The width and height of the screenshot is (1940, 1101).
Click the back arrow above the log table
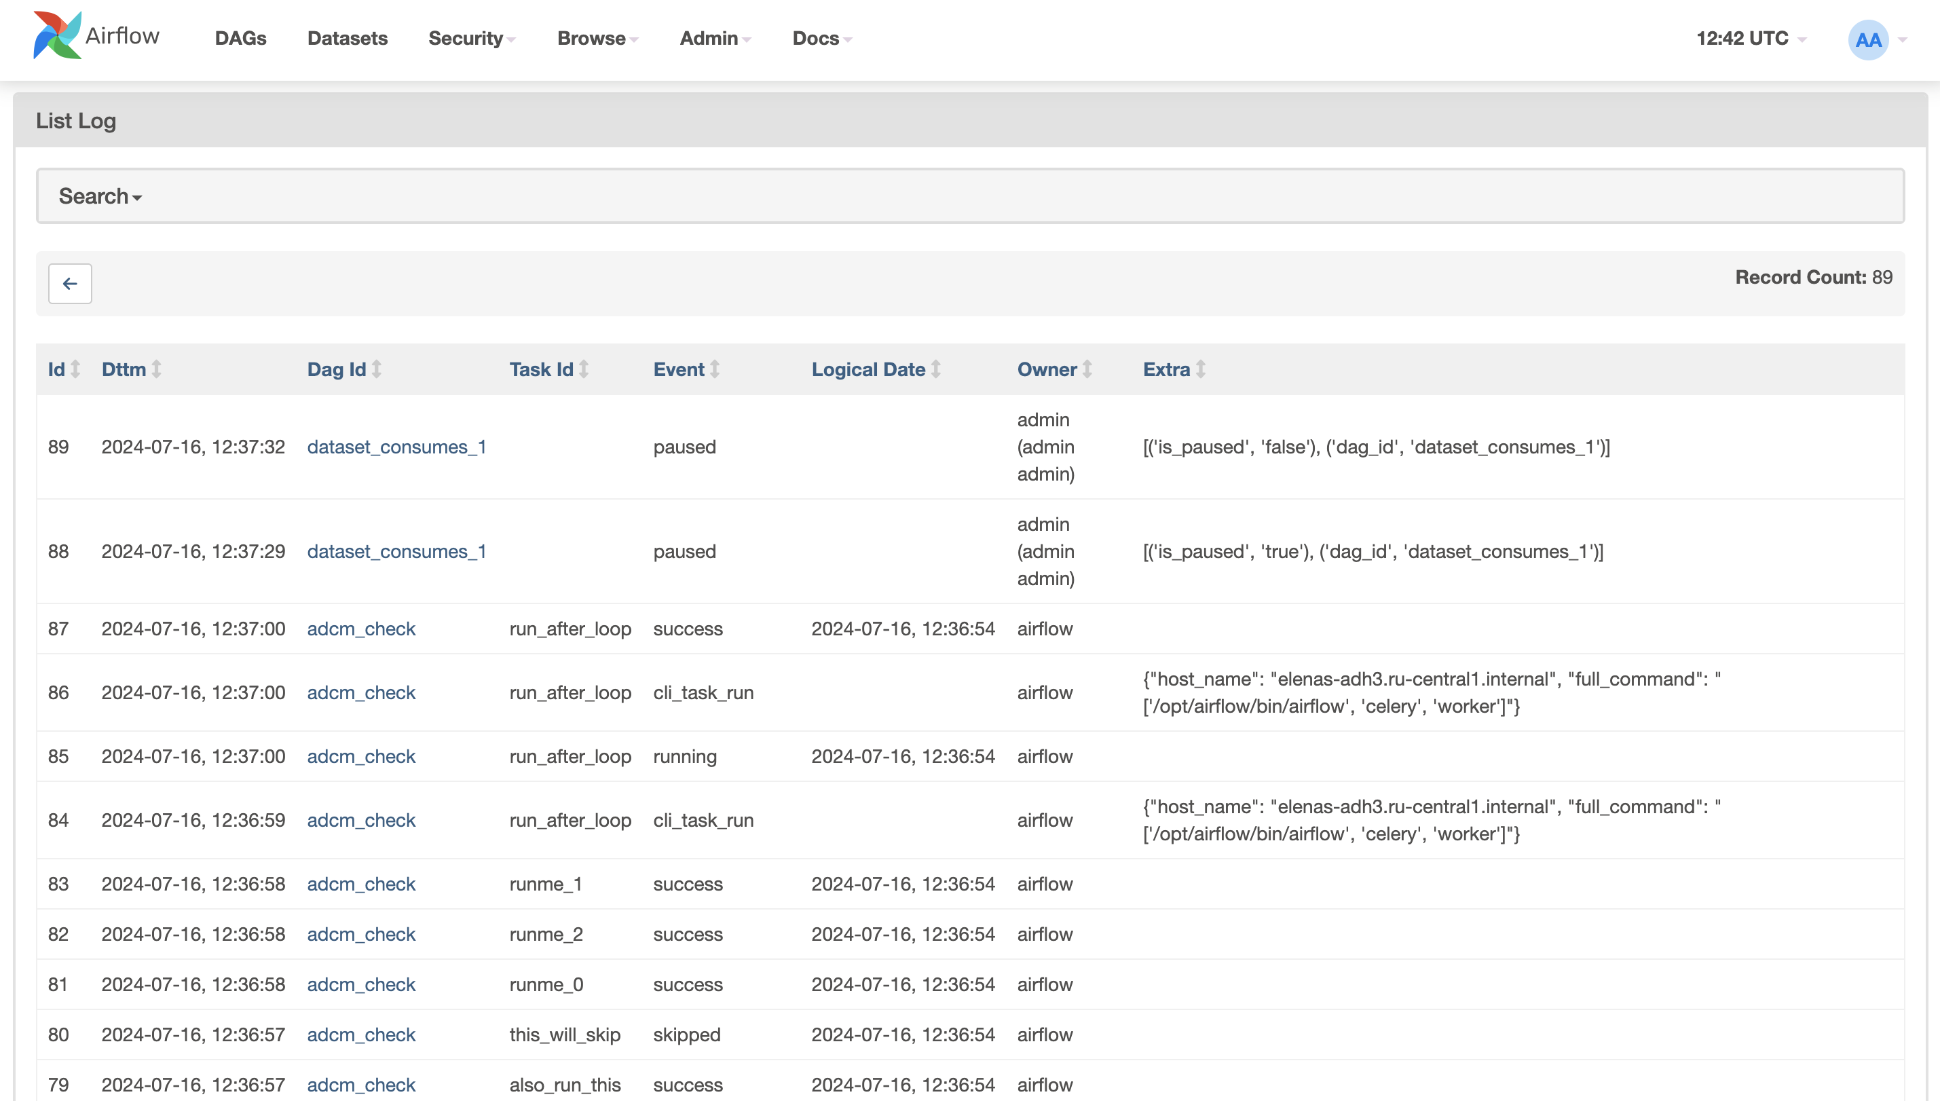[x=69, y=283]
